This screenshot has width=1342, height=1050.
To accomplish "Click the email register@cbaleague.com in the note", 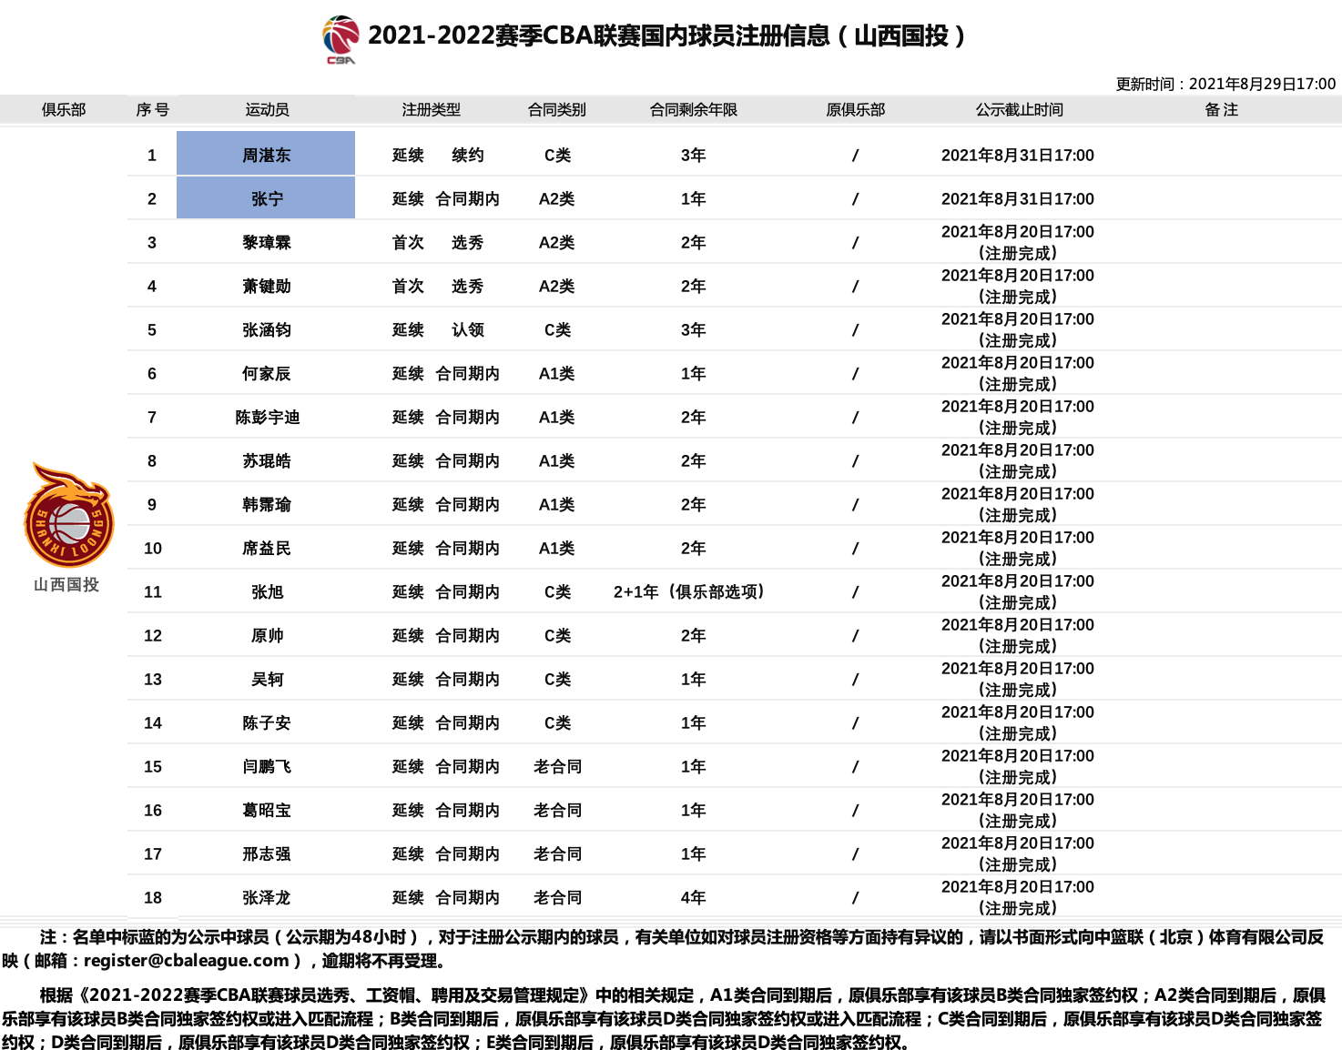I will coord(187,961).
